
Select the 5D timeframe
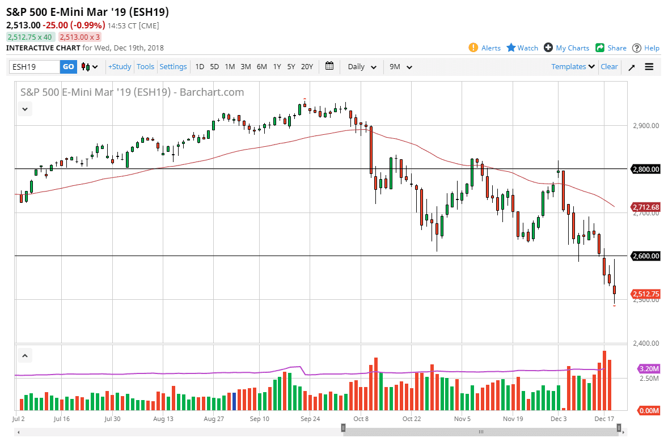(x=214, y=66)
